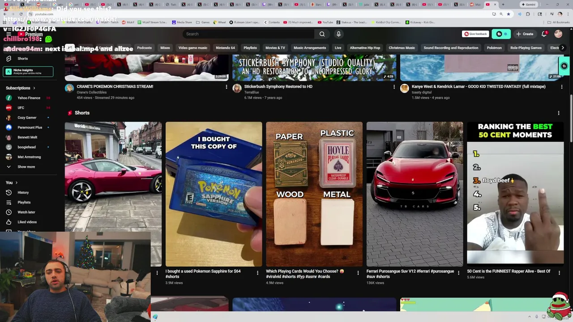Select the Video game music chip
The width and height of the screenshot is (573, 322).
(193, 48)
